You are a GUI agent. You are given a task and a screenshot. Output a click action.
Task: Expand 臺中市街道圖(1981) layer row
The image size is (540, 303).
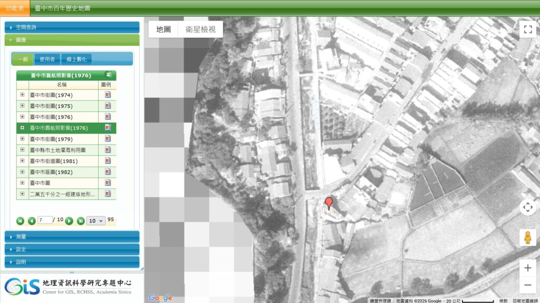22,160
